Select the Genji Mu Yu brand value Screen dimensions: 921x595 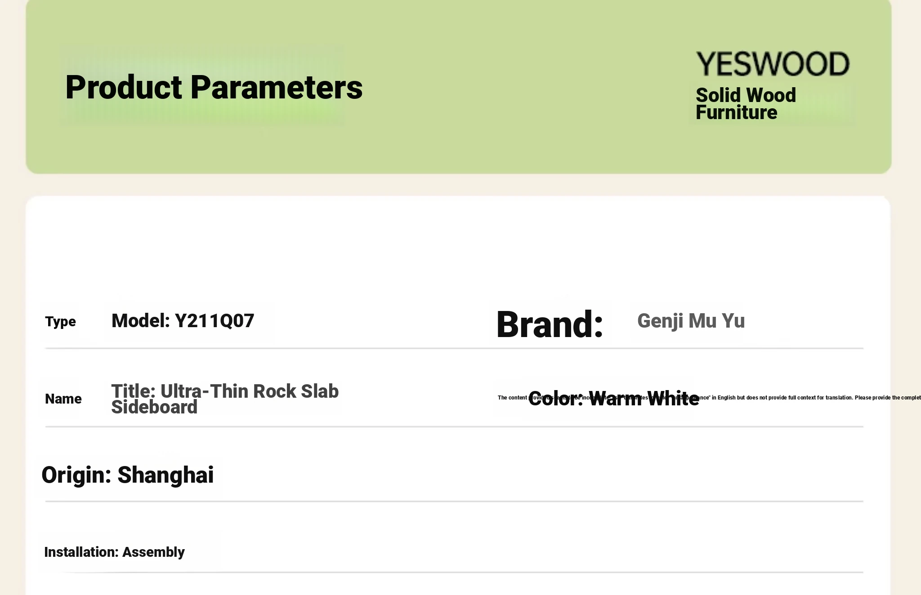691,321
